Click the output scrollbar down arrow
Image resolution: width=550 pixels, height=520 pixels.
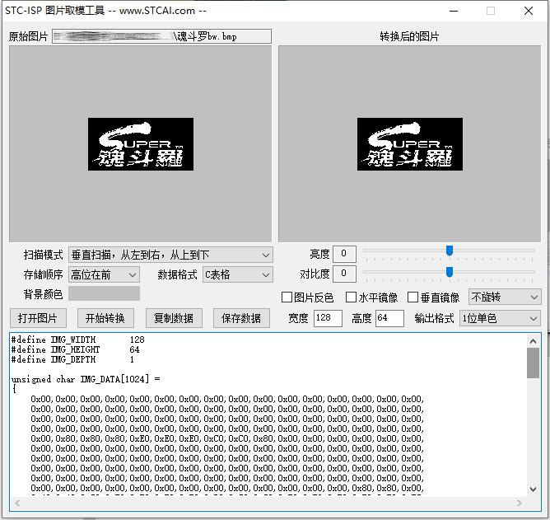click(x=534, y=489)
